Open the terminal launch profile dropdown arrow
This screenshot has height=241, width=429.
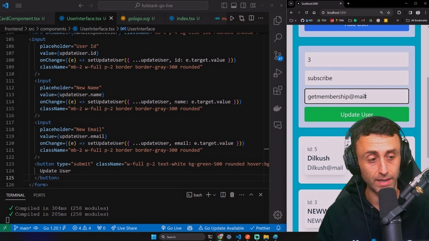tap(214, 195)
